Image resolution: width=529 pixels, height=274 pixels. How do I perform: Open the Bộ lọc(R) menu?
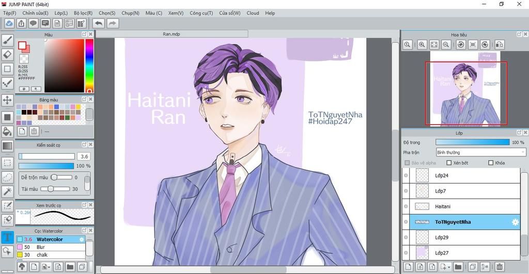(x=83, y=13)
